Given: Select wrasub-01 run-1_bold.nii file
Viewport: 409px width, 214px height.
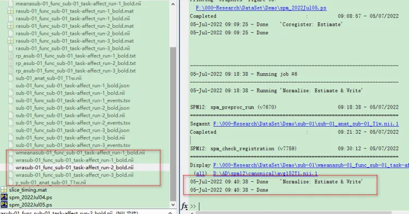Looking at the screenshot, I should (74, 160).
